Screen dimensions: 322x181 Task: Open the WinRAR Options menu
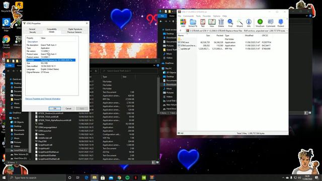[x=216, y=16]
